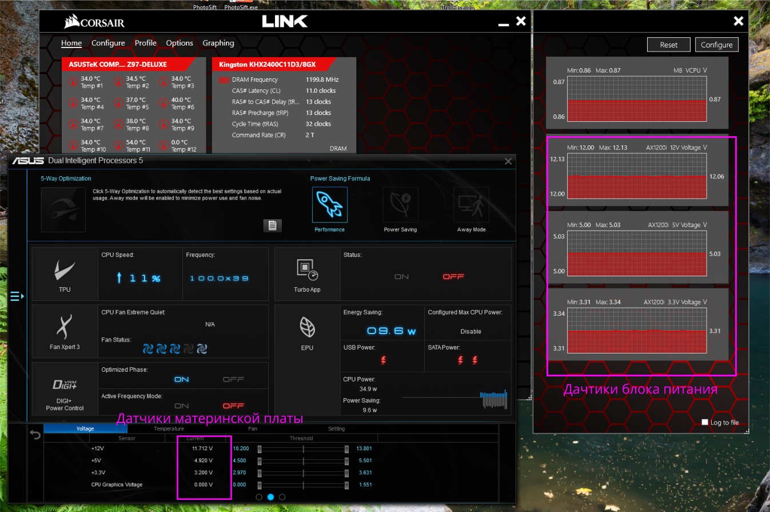Expand the ASUS side menu arrow
The height and width of the screenshot is (512, 770).
[x=17, y=296]
